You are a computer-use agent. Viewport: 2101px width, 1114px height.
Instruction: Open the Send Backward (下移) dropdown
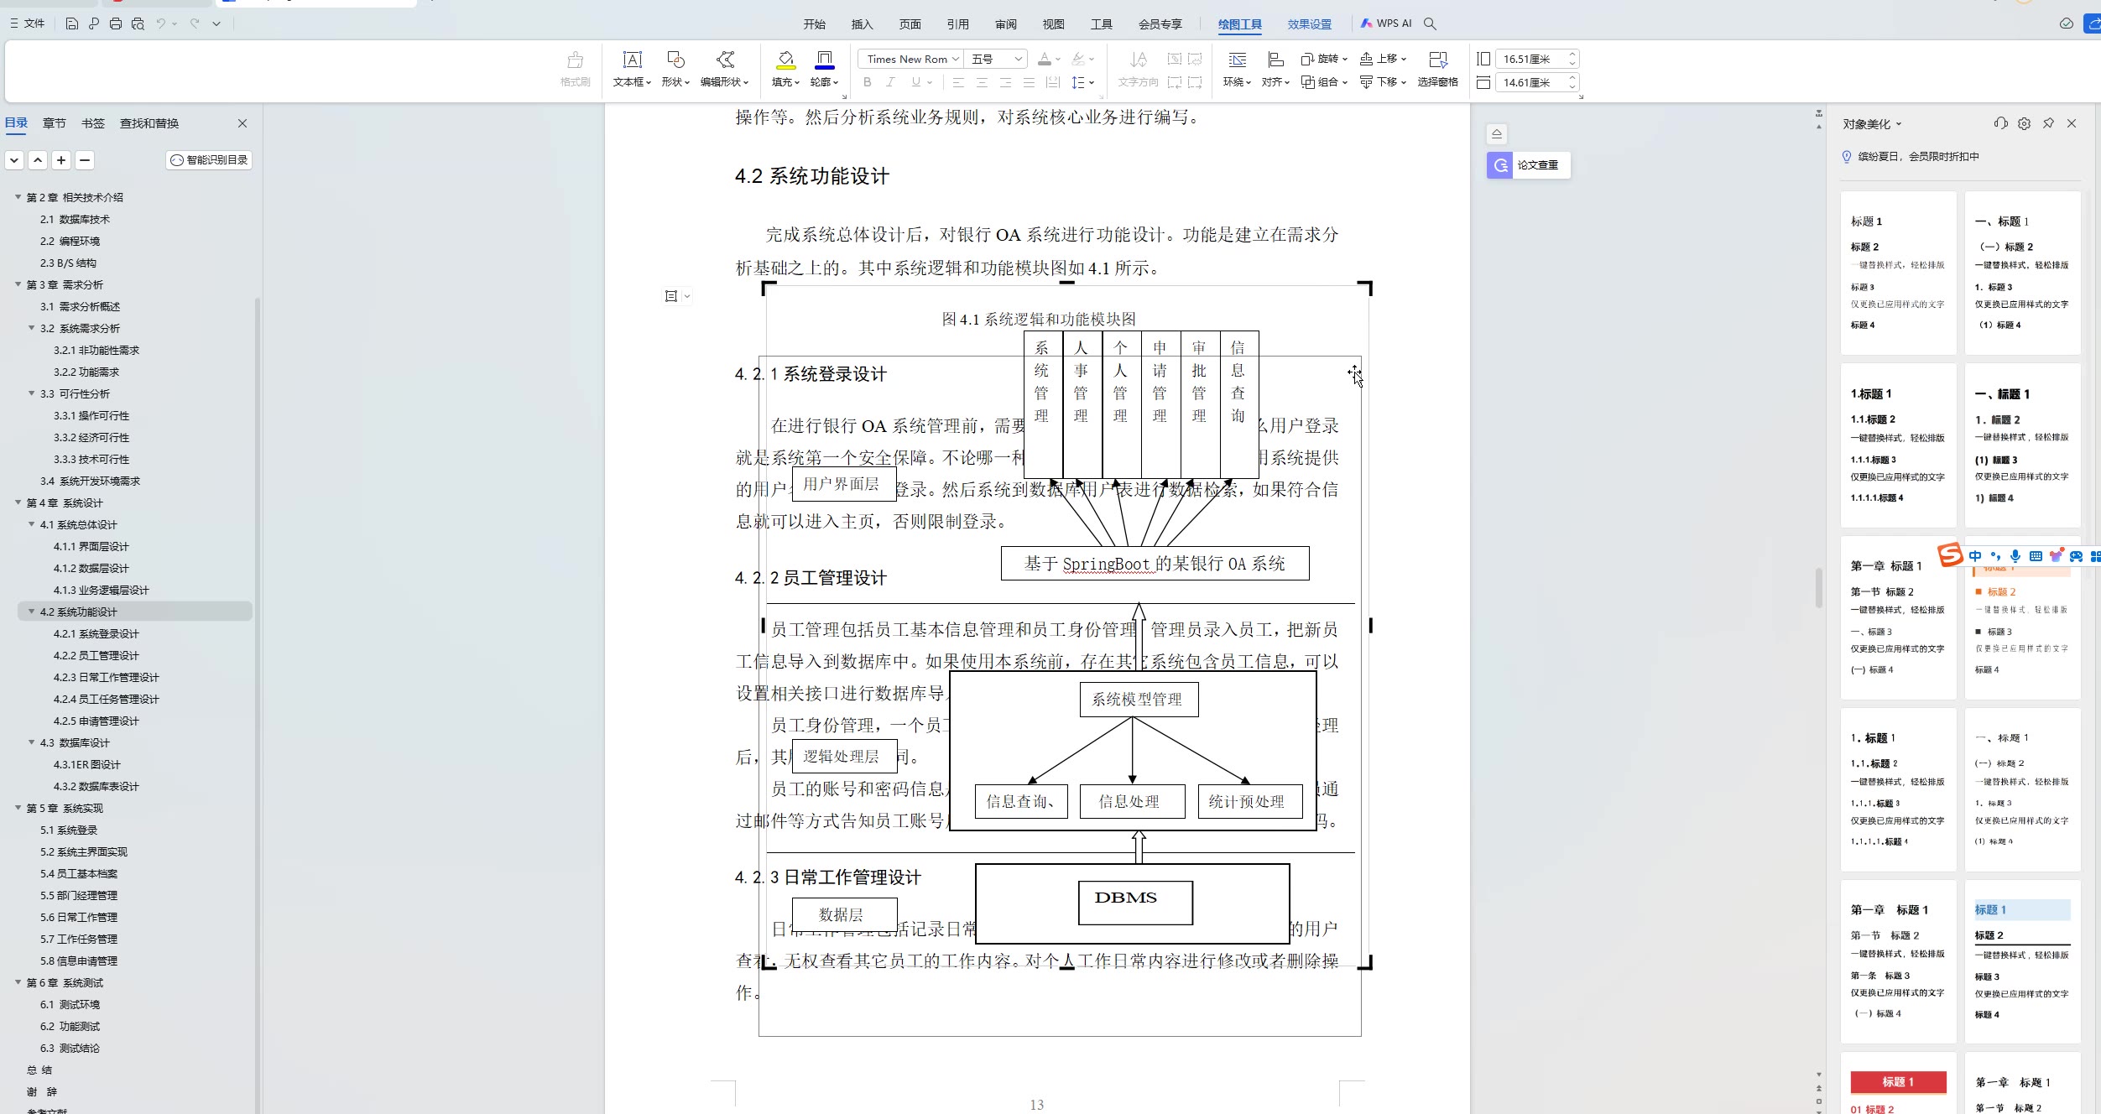tap(1404, 82)
